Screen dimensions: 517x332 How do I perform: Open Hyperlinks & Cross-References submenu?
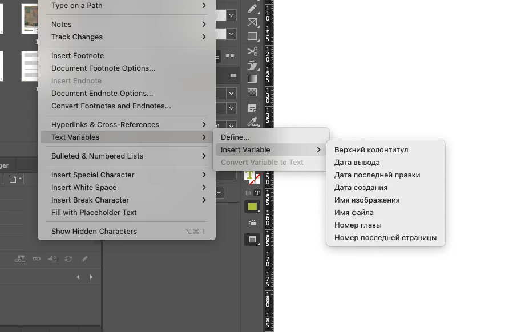coord(127,124)
